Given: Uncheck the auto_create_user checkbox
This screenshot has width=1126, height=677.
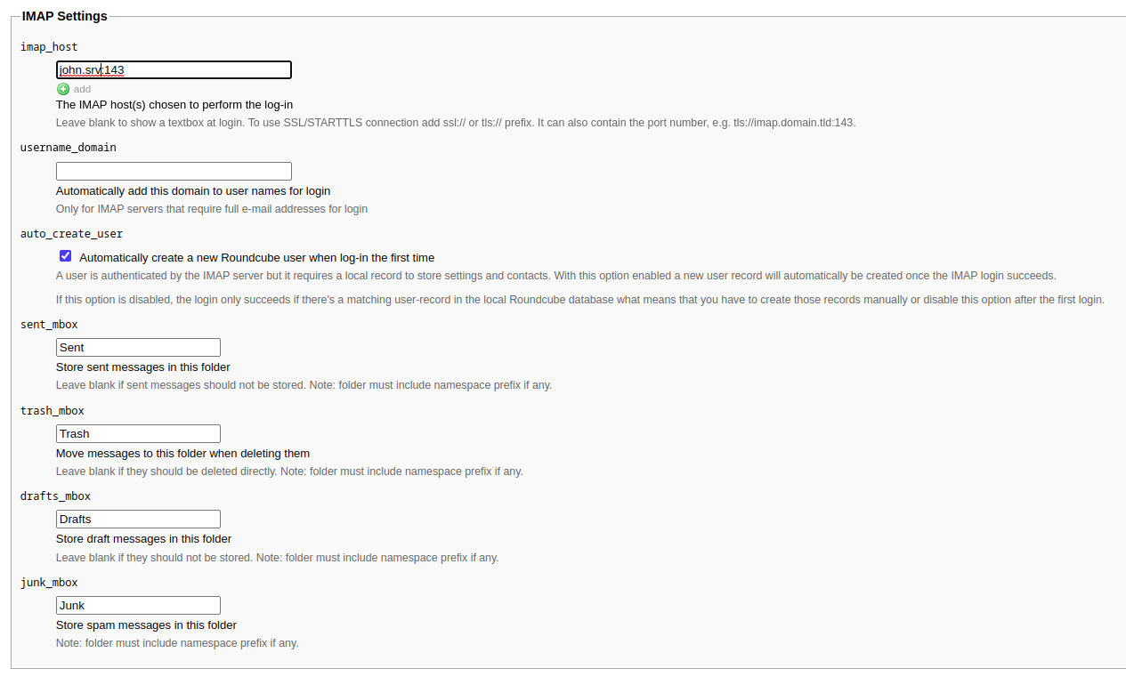Looking at the screenshot, I should click(66, 256).
